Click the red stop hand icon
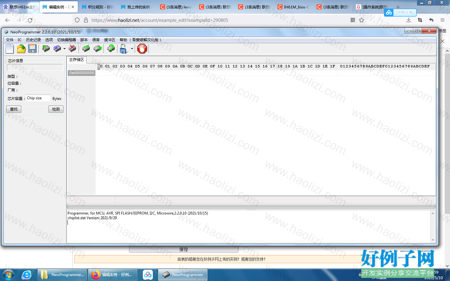Image resolution: width=450 pixels, height=281 pixels. point(142,49)
